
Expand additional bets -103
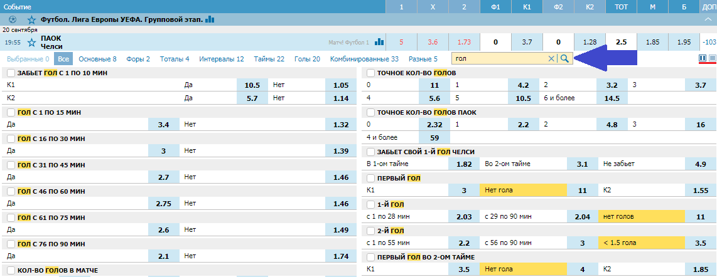tap(708, 42)
